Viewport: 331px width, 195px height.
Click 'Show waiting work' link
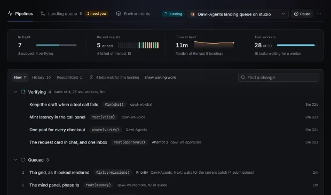point(160,78)
